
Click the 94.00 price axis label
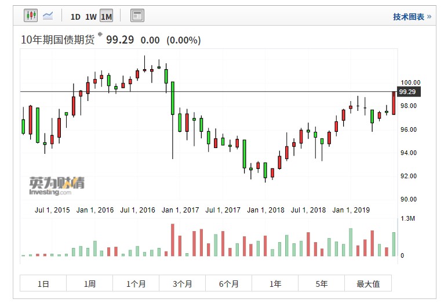[409, 153]
